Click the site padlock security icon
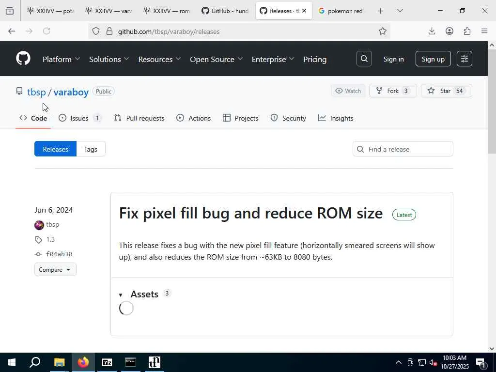Screen dimensions: 496x372 109,31
